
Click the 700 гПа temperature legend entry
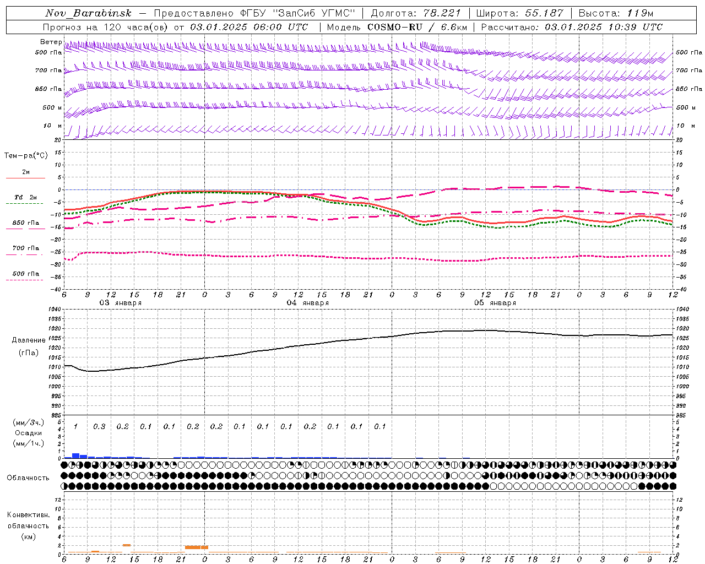click(x=26, y=248)
